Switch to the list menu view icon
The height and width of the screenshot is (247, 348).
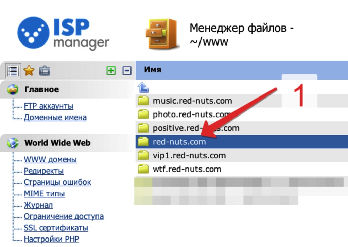[13, 71]
